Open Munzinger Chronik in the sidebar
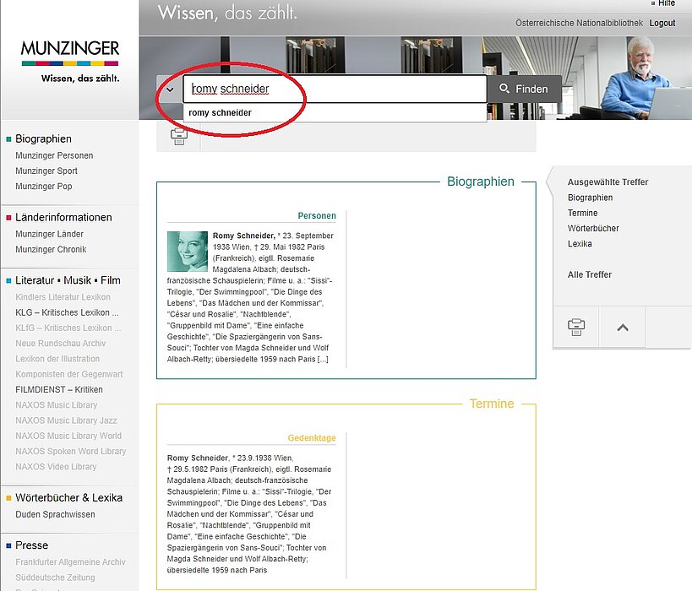This screenshot has height=591, width=692. [x=51, y=249]
